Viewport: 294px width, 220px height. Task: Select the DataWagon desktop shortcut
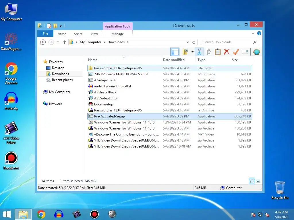click(11, 42)
